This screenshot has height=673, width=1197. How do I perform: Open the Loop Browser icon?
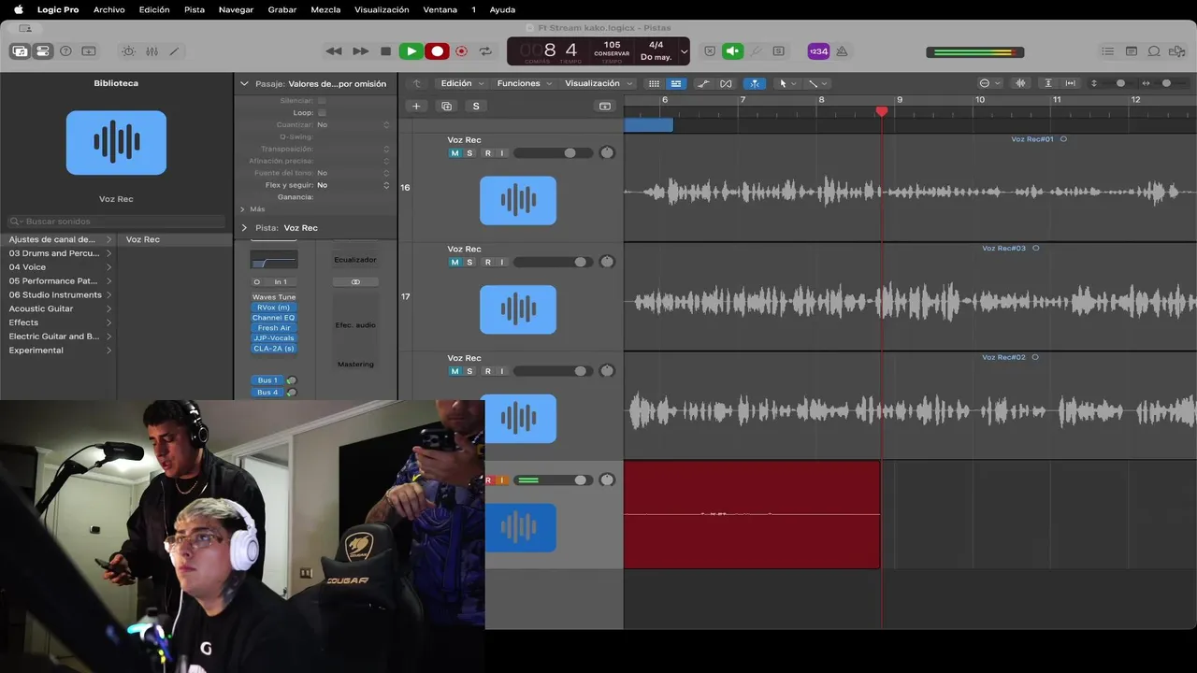tap(1154, 51)
